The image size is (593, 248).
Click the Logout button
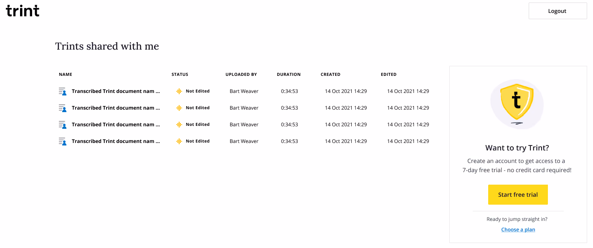coord(558,11)
